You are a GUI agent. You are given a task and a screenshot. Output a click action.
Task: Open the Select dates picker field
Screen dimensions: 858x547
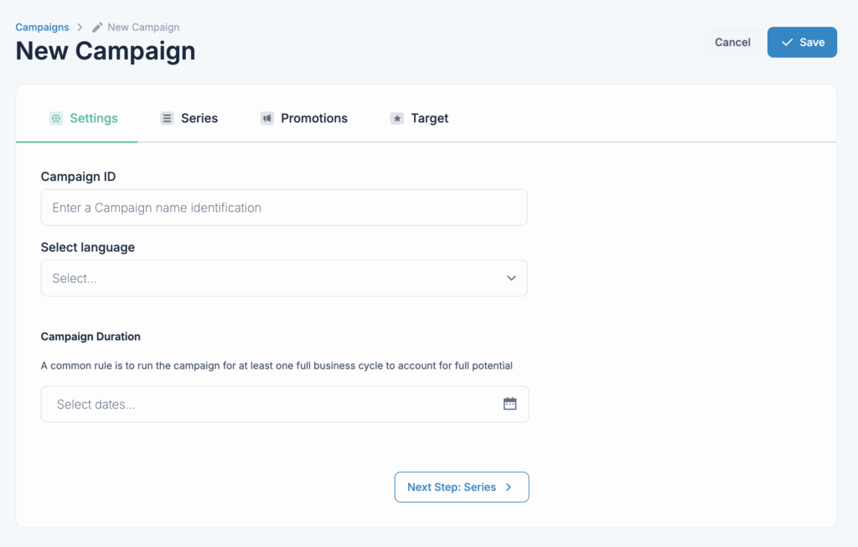268,404
